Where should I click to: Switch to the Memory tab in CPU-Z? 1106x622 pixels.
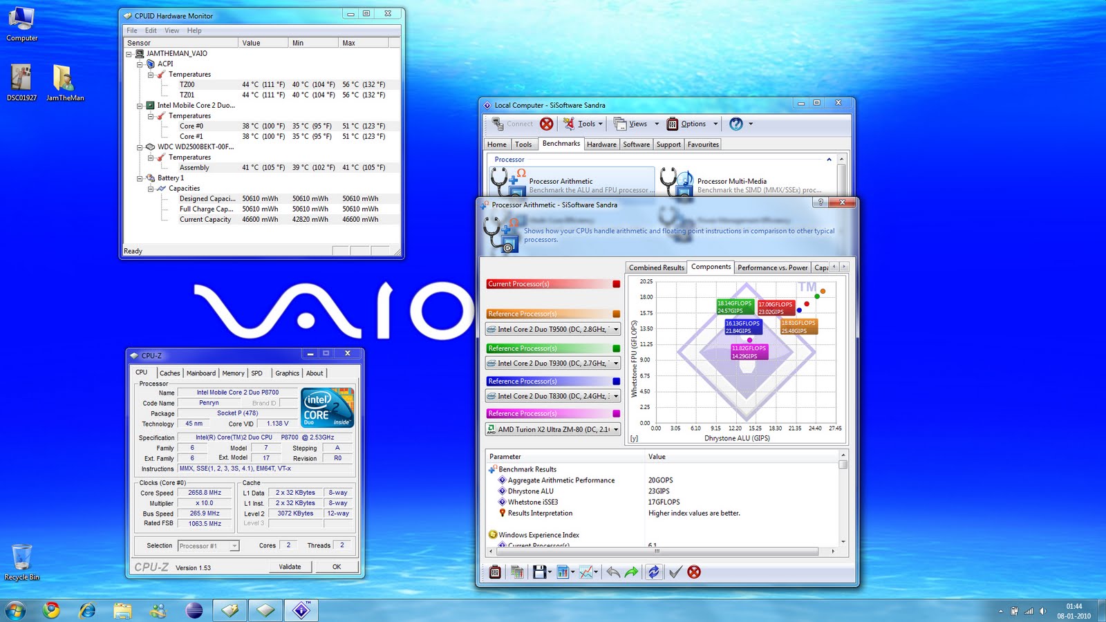[233, 373]
